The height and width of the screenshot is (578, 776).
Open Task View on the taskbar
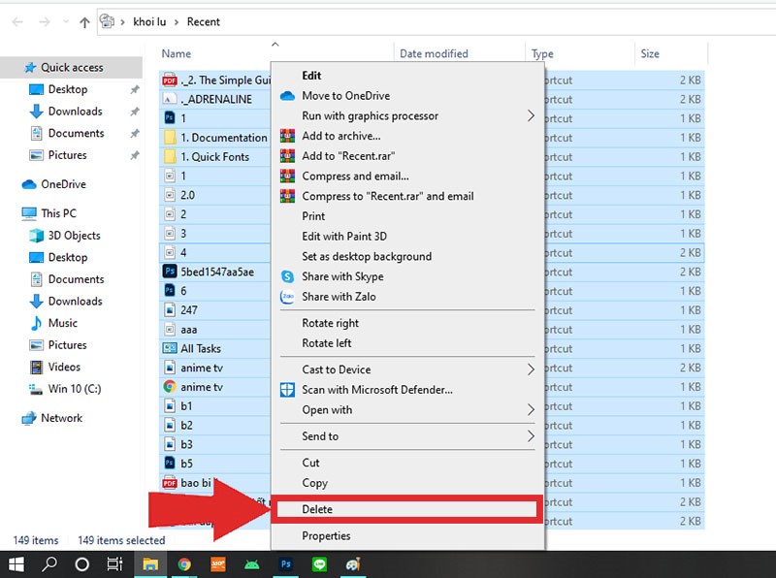click(x=114, y=564)
